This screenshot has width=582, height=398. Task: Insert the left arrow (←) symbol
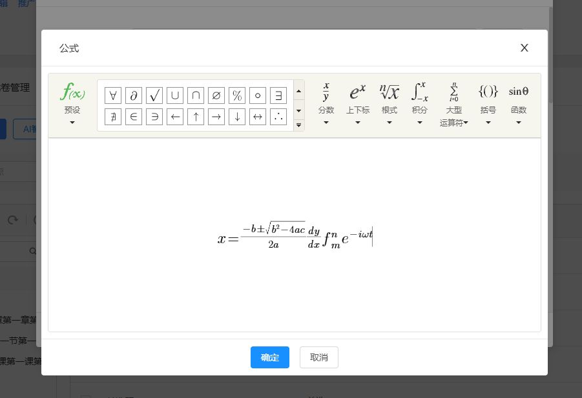(x=175, y=117)
